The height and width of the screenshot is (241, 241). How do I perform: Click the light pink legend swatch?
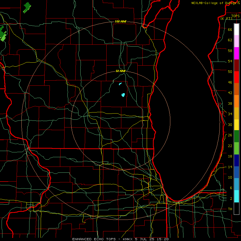tap(236, 41)
